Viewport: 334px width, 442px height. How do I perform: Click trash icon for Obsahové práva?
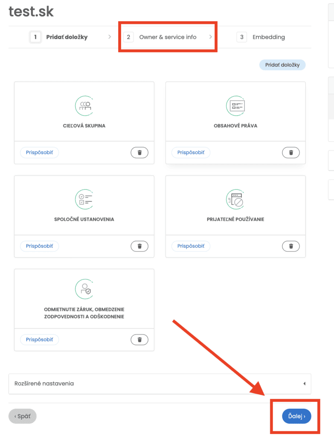(291, 152)
